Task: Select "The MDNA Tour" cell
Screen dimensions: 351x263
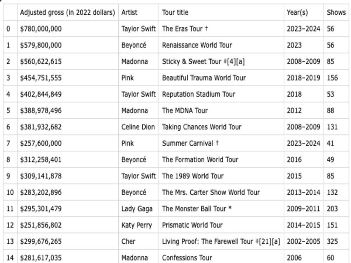Action: click(221, 110)
